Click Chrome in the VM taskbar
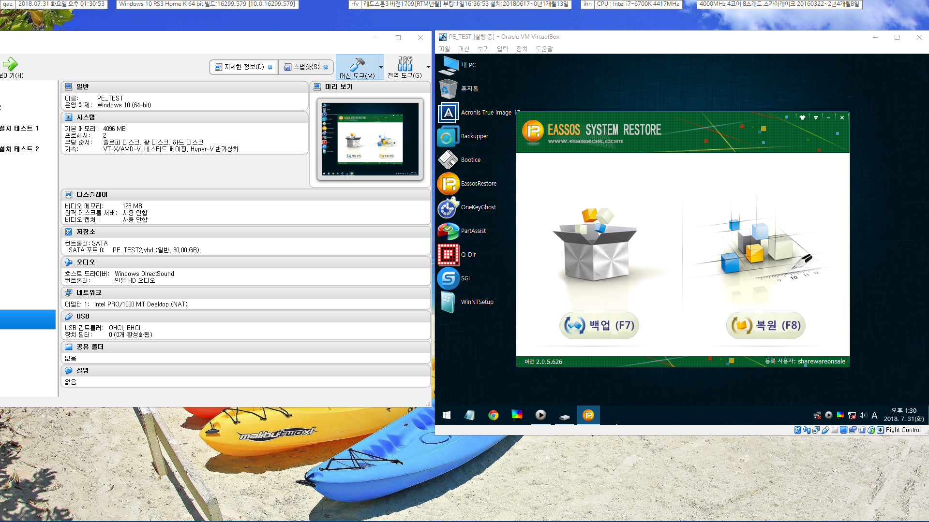The height and width of the screenshot is (522, 929). pyautogui.click(x=494, y=415)
